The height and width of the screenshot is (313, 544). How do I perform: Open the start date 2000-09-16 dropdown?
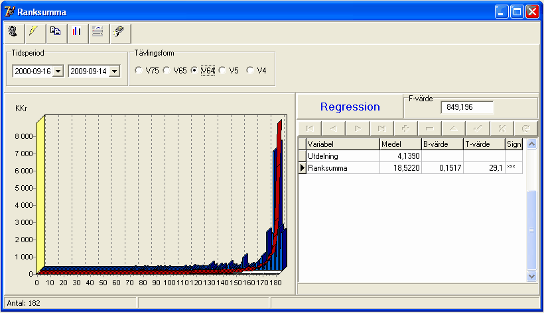tap(58, 71)
